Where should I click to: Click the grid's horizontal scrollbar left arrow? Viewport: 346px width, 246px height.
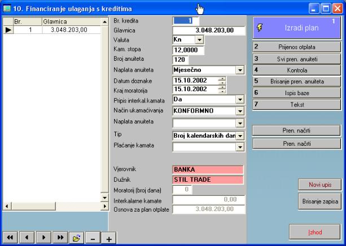point(7,206)
